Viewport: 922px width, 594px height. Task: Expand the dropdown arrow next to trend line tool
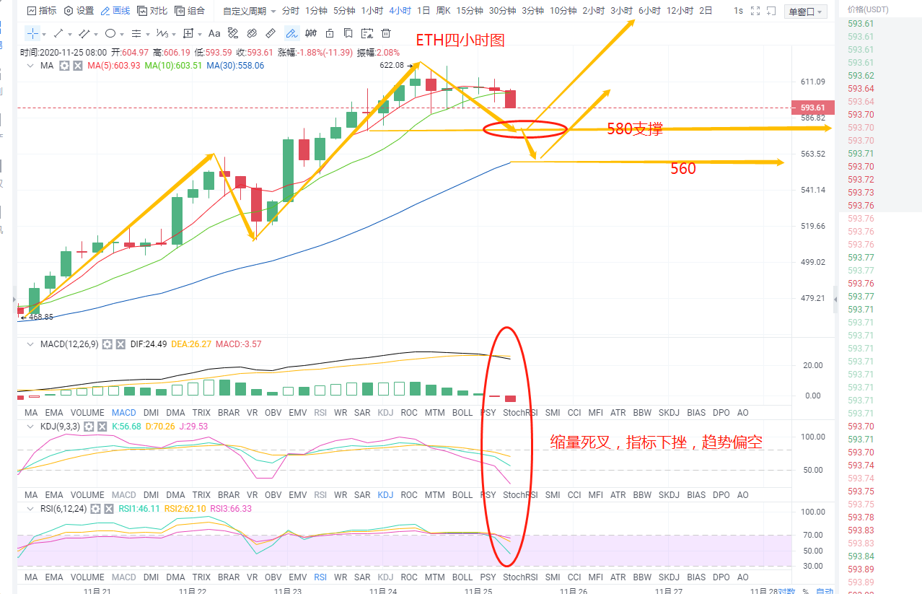69,34
